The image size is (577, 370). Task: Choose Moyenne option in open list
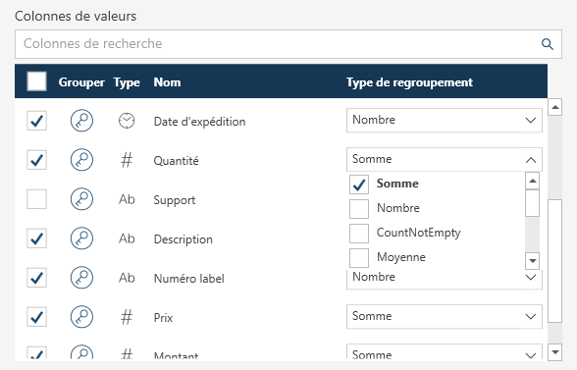[400, 257]
